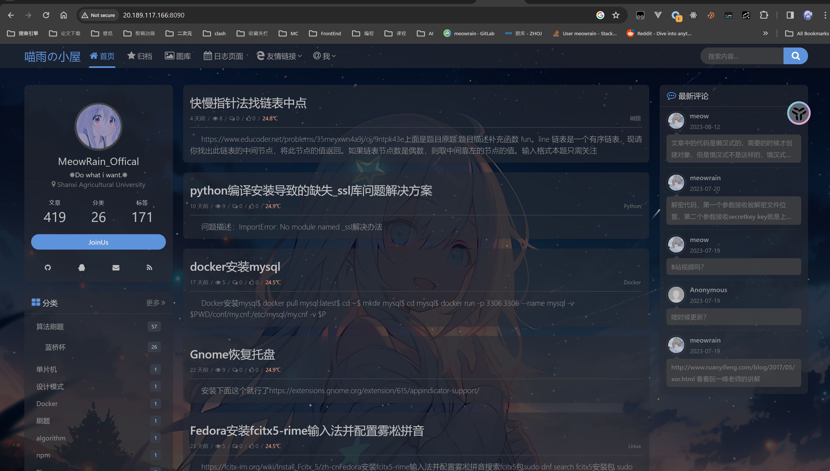Image resolution: width=830 pixels, height=471 pixels.
Task: Open the 算法刷题 category item
Action: (50, 327)
